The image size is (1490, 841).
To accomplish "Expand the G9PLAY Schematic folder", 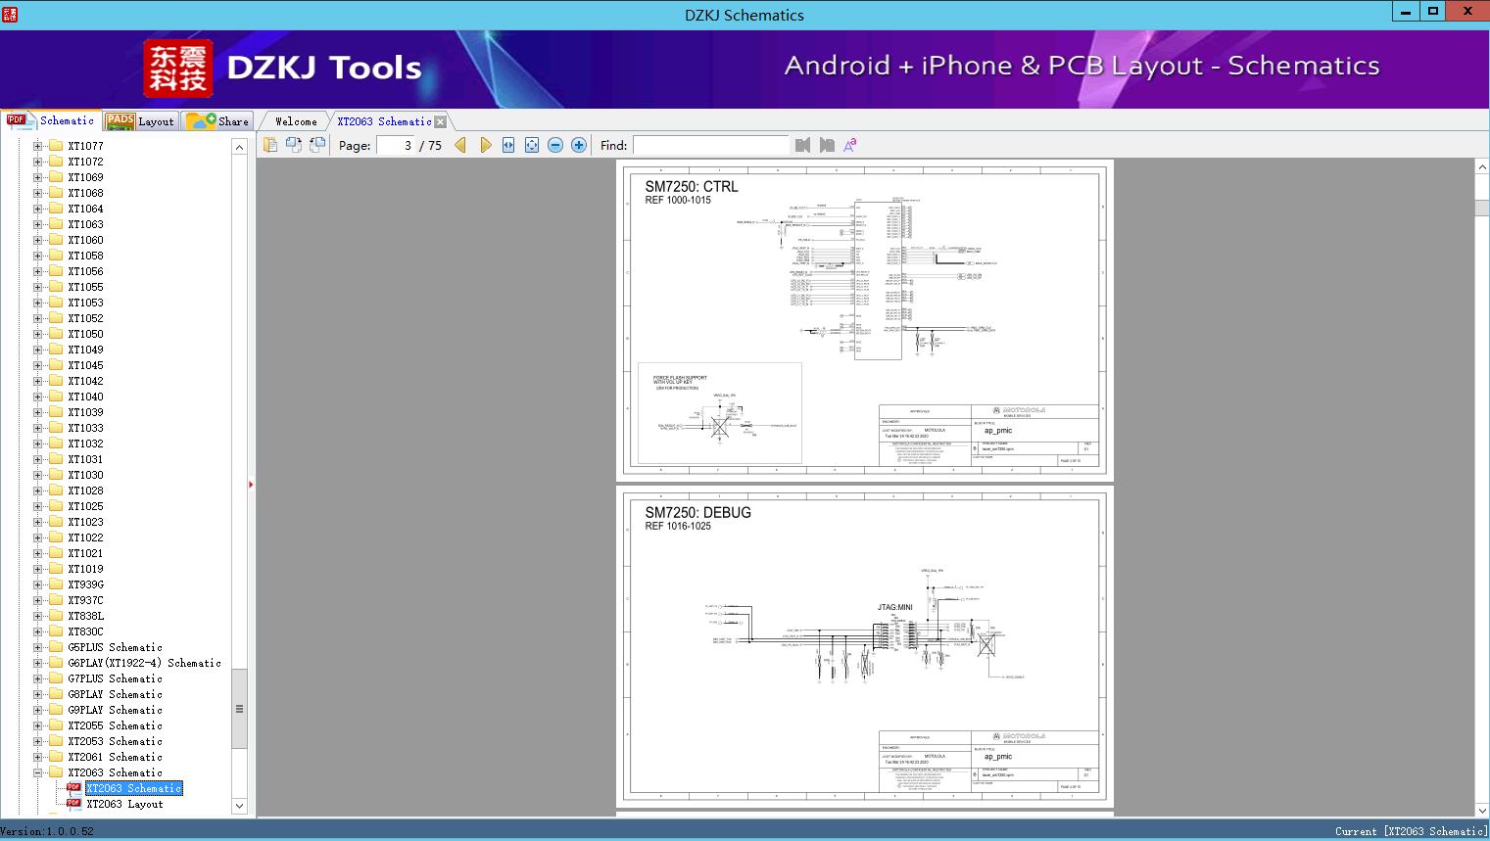I will click(x=38, y=710).
